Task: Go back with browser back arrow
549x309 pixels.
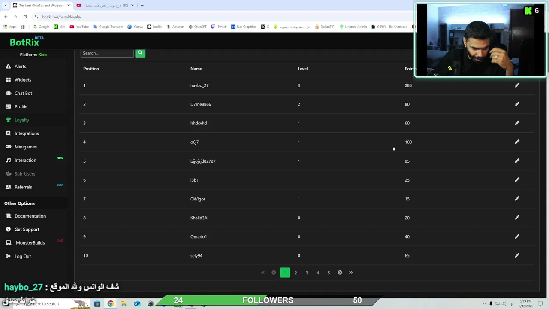Action: pos(6,17)
